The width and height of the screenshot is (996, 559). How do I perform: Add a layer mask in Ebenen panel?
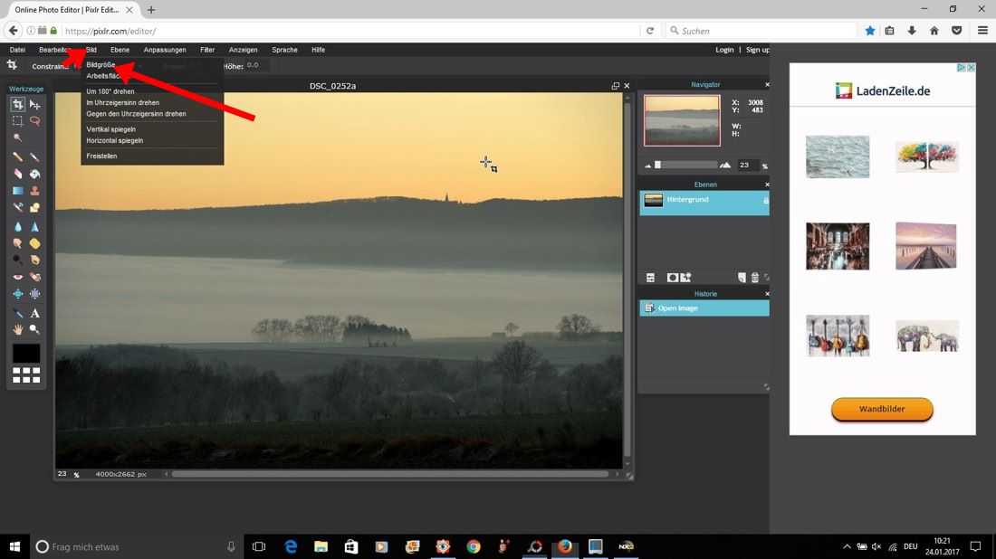pos(672,278)
